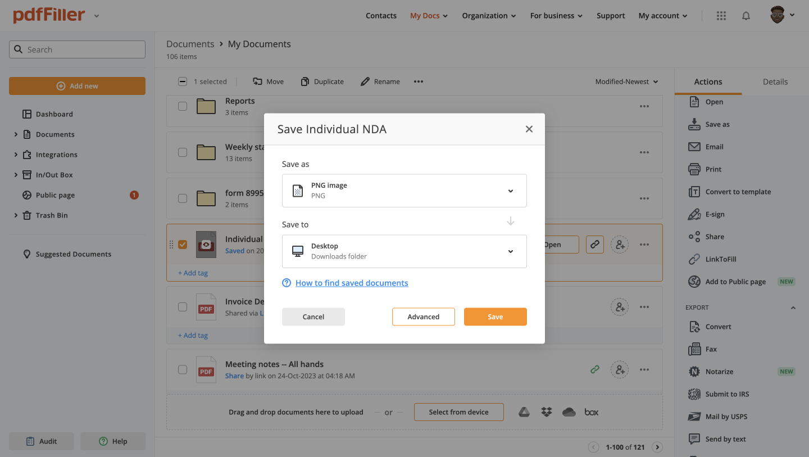Click add-user icon on Meeting notes row

pyautogui.click(x=620, y=369)
